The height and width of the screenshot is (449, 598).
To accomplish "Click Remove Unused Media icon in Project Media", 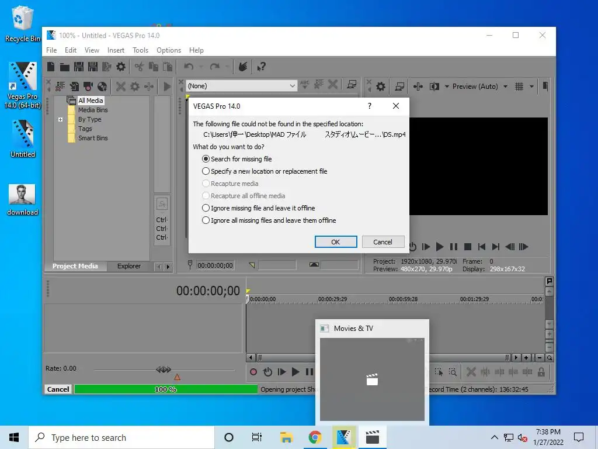I will point(60,87).
